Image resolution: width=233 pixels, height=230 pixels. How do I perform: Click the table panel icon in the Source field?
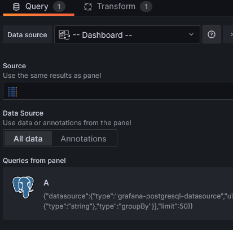[x=12, y=92]
